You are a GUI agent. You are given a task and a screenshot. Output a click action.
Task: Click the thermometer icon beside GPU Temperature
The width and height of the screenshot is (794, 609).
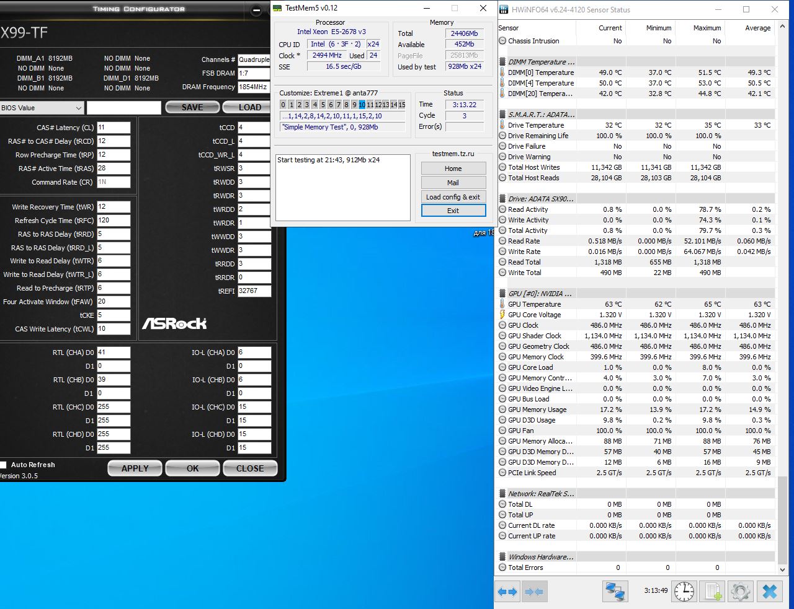click(x=502, y=304)
